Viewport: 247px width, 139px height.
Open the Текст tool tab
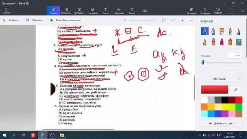[x=106, y=11]
